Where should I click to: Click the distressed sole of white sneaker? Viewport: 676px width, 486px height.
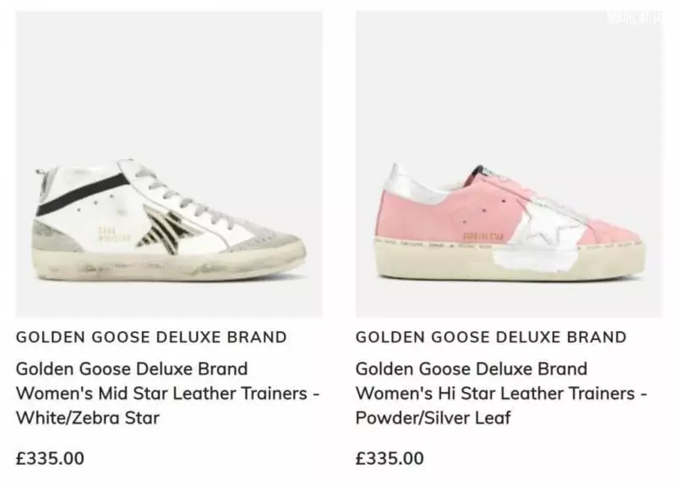click(x=169, y=264)
